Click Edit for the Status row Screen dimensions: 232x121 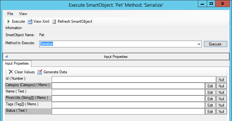click(210, 111)
